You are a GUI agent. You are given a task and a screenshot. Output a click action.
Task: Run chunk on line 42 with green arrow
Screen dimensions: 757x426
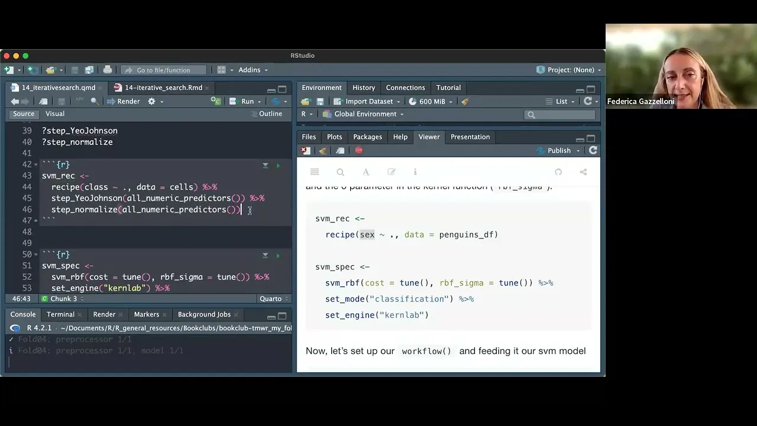278,165
